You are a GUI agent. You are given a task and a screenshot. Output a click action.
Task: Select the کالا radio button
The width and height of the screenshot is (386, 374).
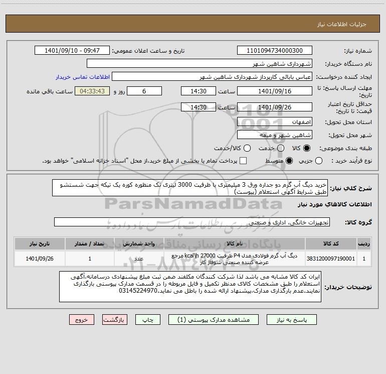(x=307, y=148)
